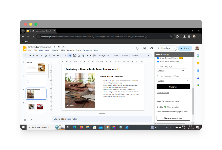
Task: Click the Share button
Action: 185,48
